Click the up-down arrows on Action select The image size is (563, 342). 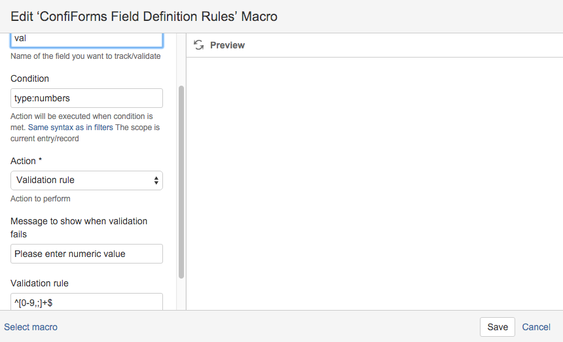click(x=156, y=180)
